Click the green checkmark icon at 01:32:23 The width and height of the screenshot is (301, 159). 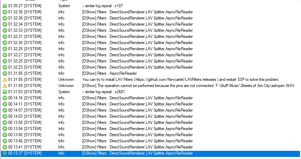point(5,67)
